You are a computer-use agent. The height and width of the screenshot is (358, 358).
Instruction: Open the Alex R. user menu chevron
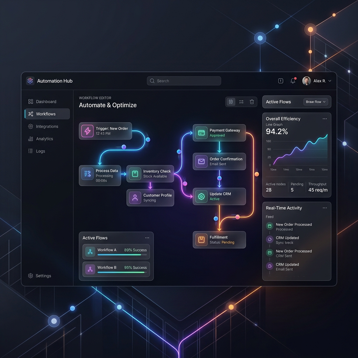(x=330, y=81)
